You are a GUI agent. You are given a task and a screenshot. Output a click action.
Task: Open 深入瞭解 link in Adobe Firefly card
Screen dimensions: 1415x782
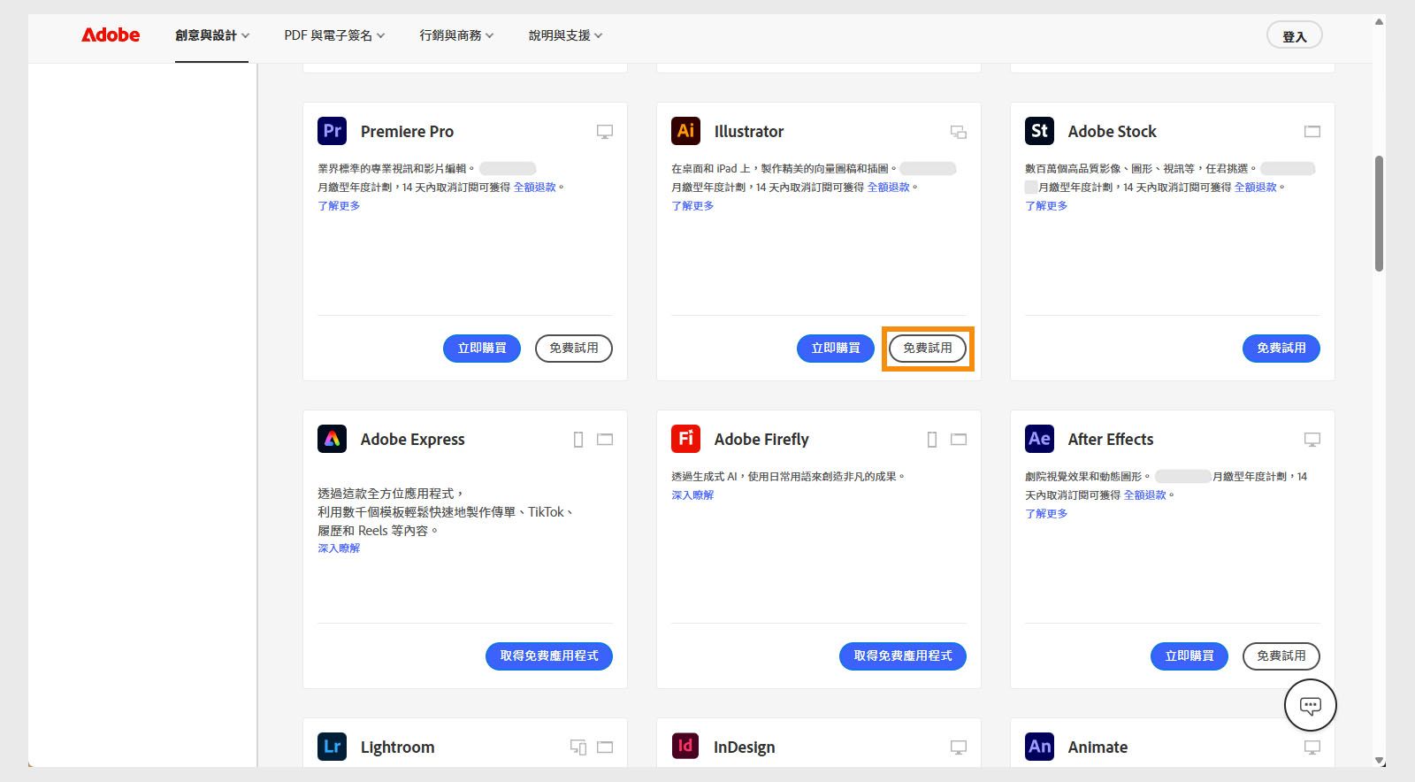(692, 495)
